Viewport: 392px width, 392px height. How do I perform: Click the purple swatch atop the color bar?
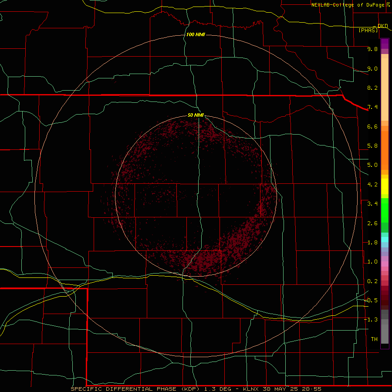(x=385, y=44)
